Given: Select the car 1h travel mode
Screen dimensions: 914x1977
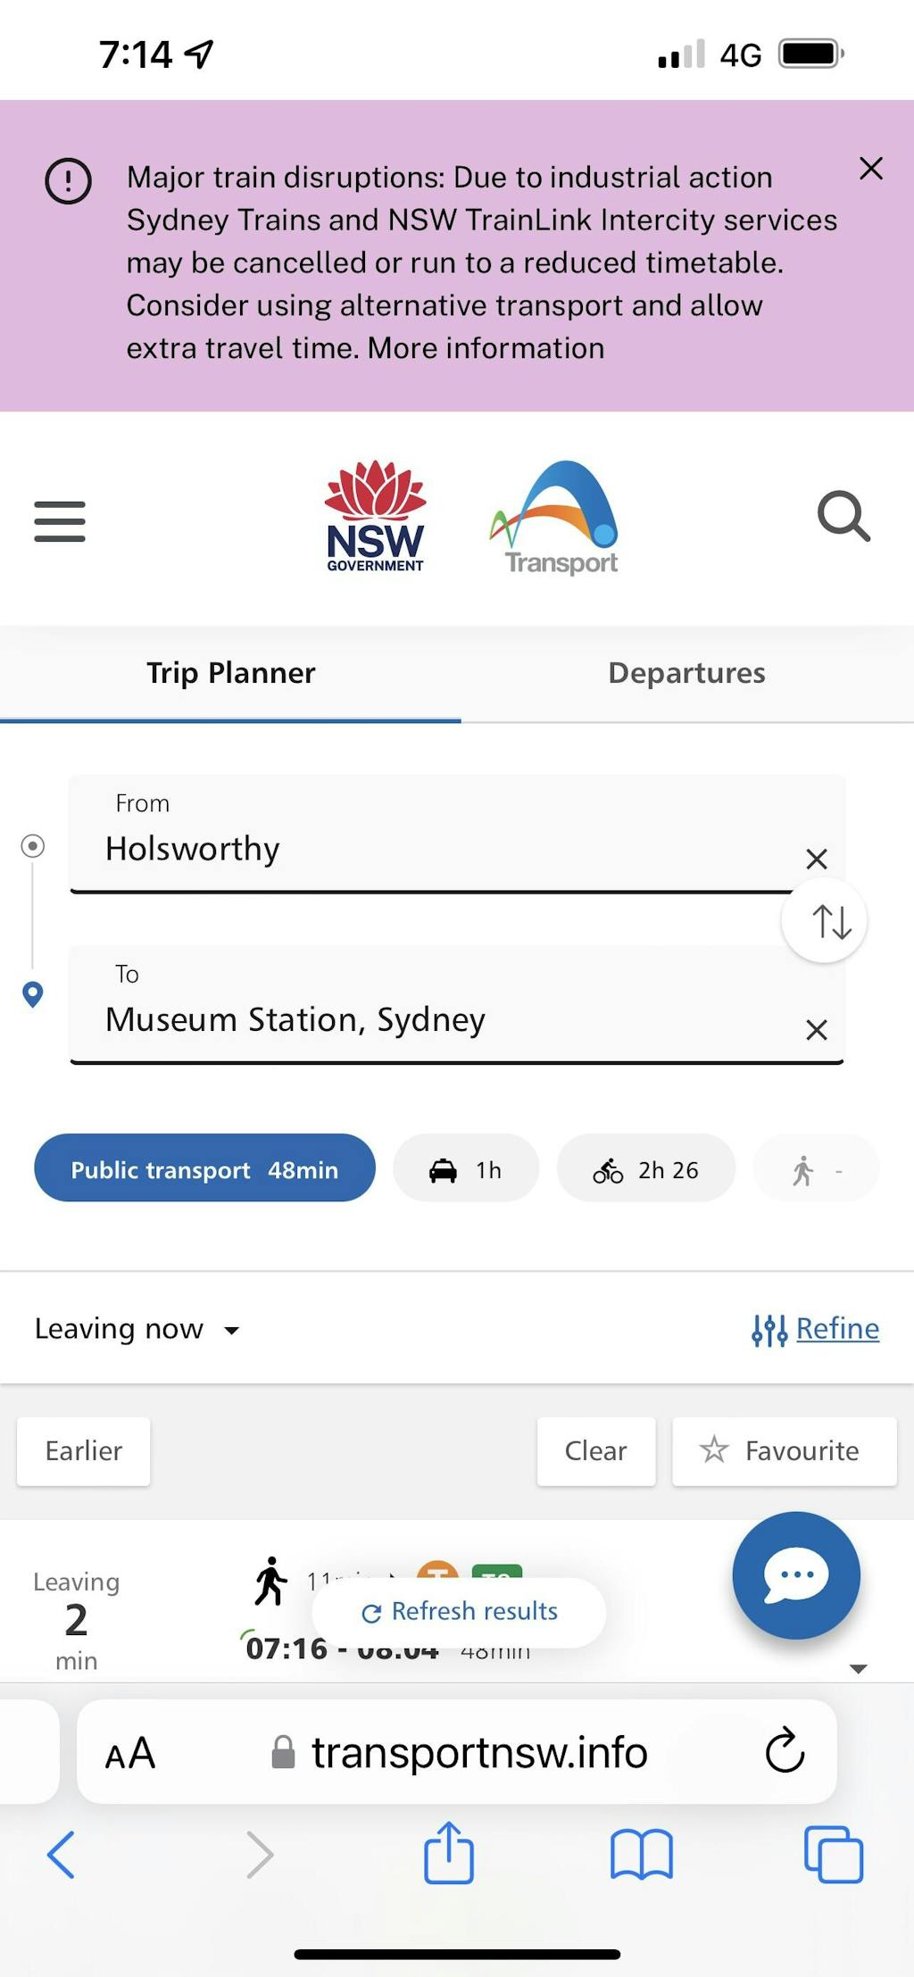Looking at the screenshot, I should point(466,1168).
